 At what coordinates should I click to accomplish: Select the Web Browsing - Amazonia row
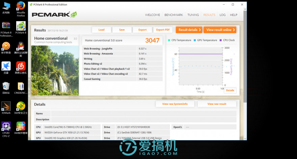coord(123,53)
